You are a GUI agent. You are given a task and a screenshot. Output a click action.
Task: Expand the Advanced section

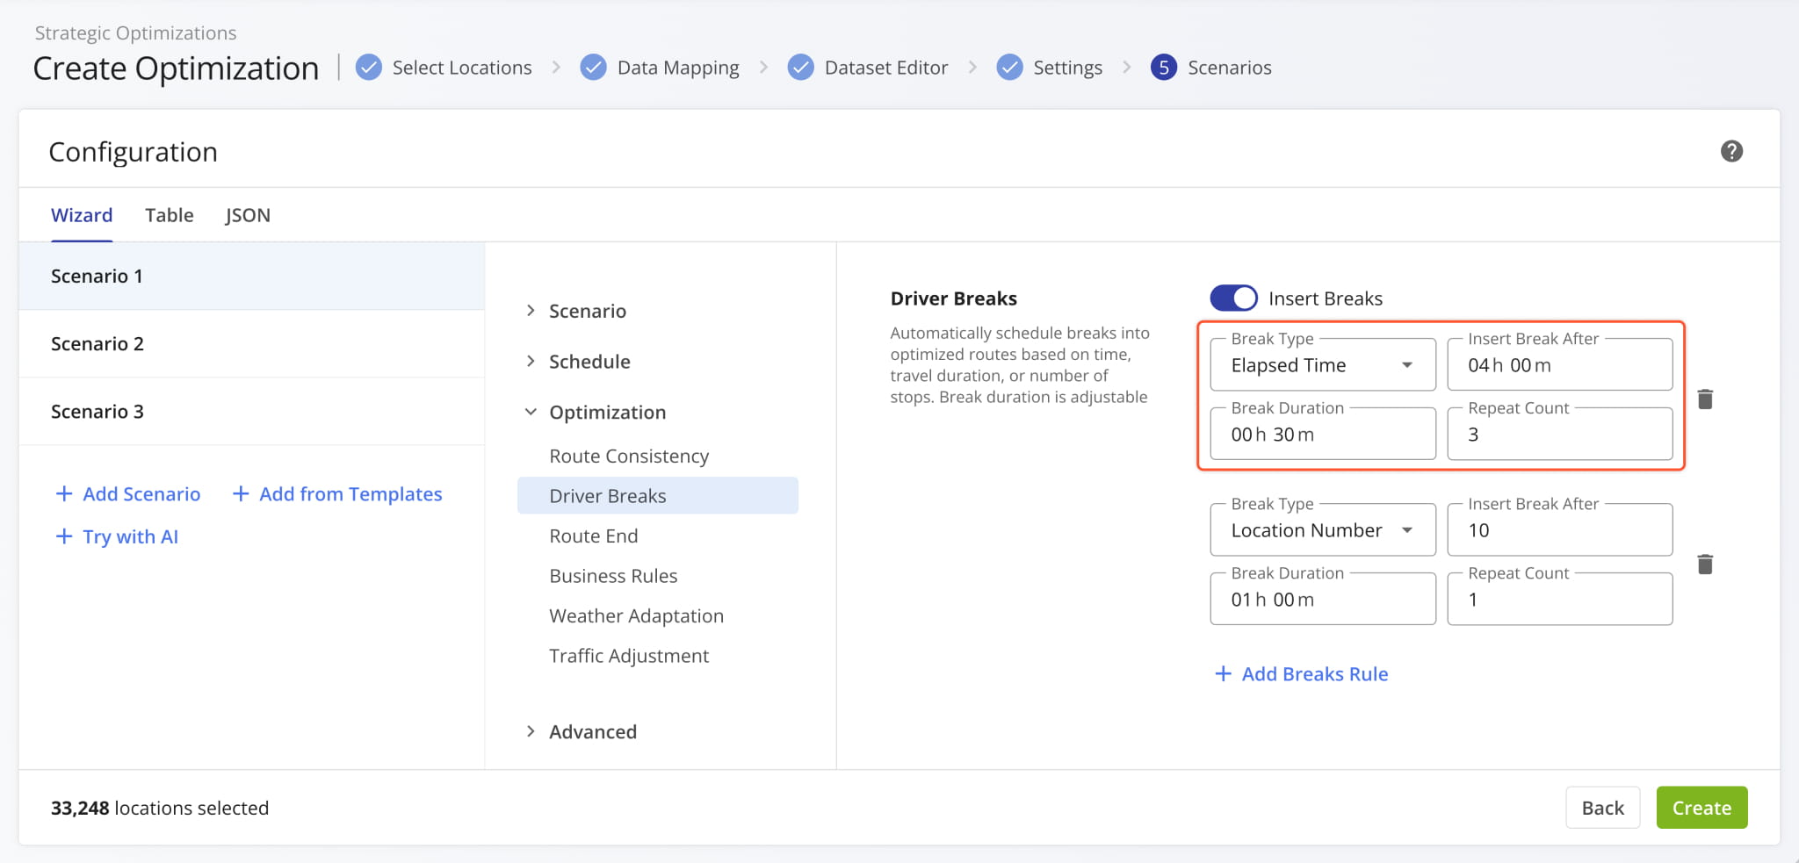point(592,732)
